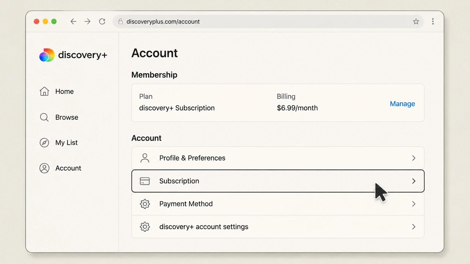Click the "$6.99/month" billing amount
The width and height of the screenshot is (470, 264).
click(x=297, y=108)
